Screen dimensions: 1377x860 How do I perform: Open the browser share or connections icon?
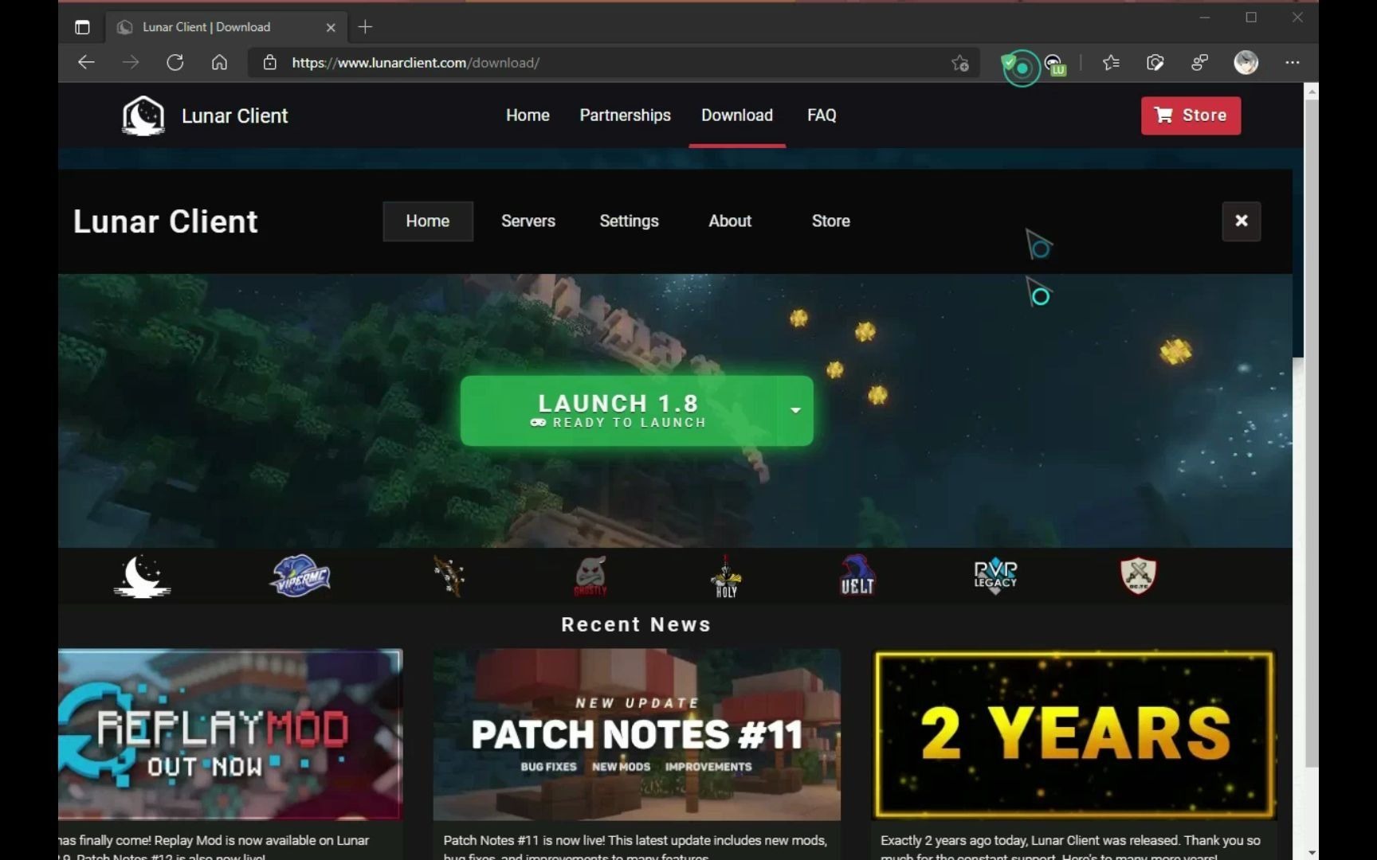[1199, 62]
